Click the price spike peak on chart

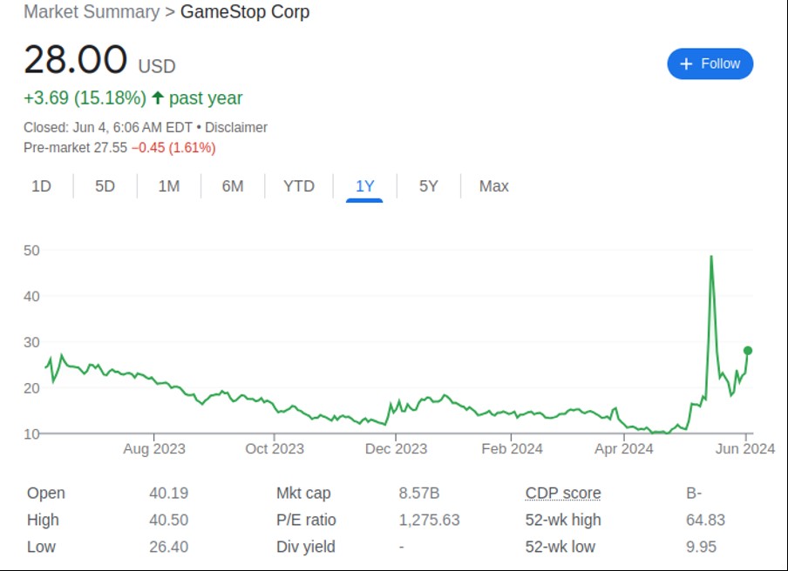[x=711, y=257]
